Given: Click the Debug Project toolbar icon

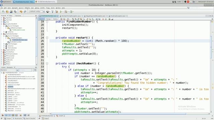Looking at the screenshot, I should click(66, 12).
